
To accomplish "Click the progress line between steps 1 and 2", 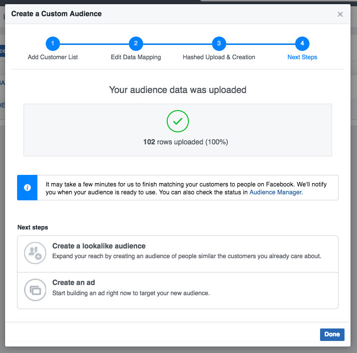I will point(94,44).
